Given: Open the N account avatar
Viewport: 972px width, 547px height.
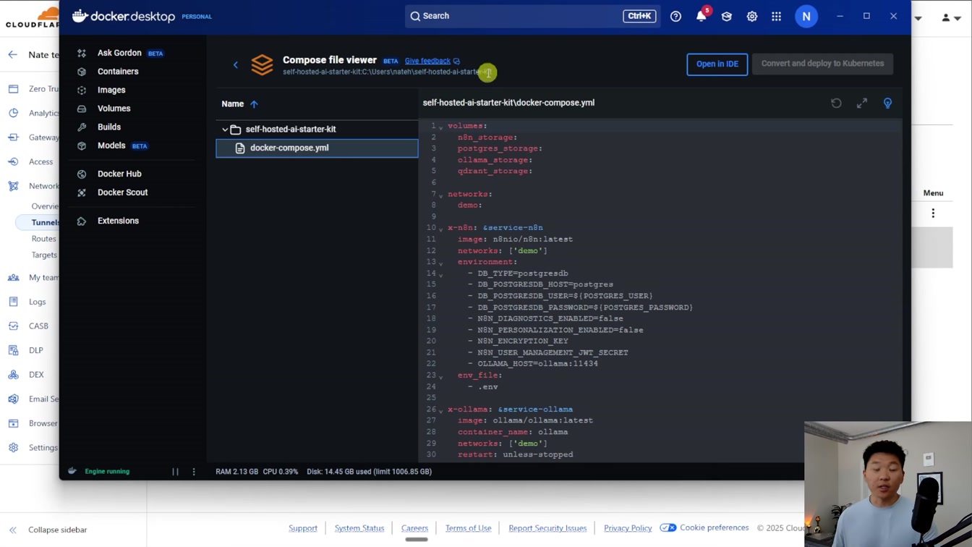Looking at the screenshot, I should tap(806, 16).
